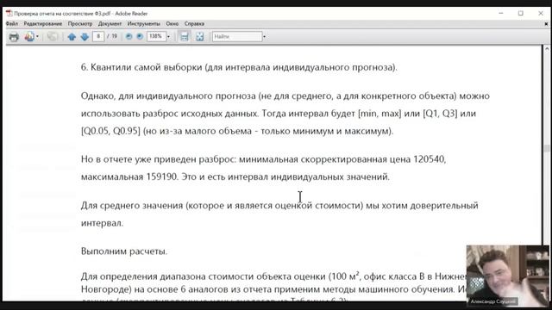The image size is (552, 310).
Task: Enable scrolling page view mode icon
Action: pos(184,36)
